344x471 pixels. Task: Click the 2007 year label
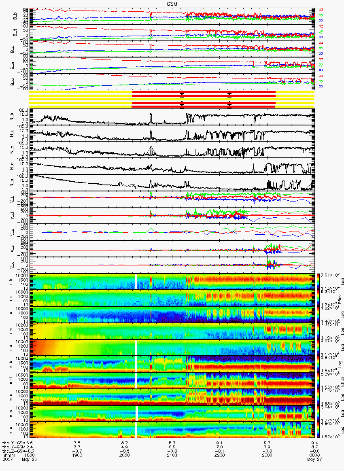pyautogui.click(x=8, y=459)
